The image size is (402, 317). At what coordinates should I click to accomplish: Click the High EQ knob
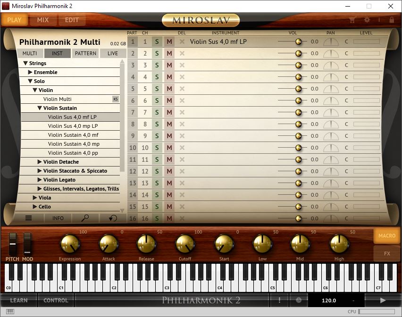339,244
